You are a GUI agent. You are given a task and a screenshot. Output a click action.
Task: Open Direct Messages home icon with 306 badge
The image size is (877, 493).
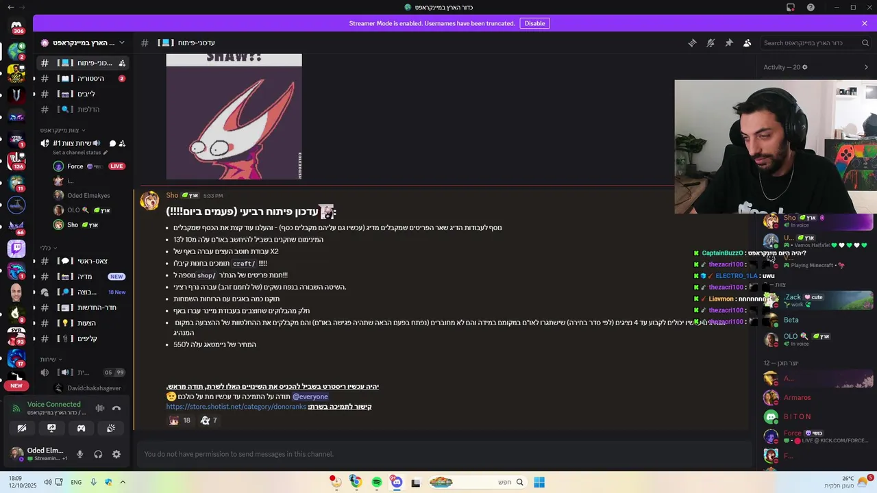(x=16, y=26)
